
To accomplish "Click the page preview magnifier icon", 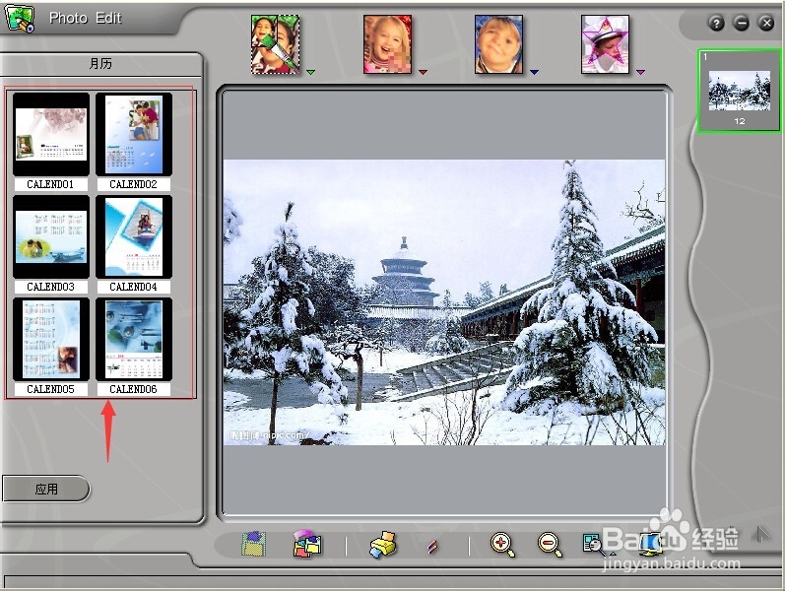I will click(592, 544).
